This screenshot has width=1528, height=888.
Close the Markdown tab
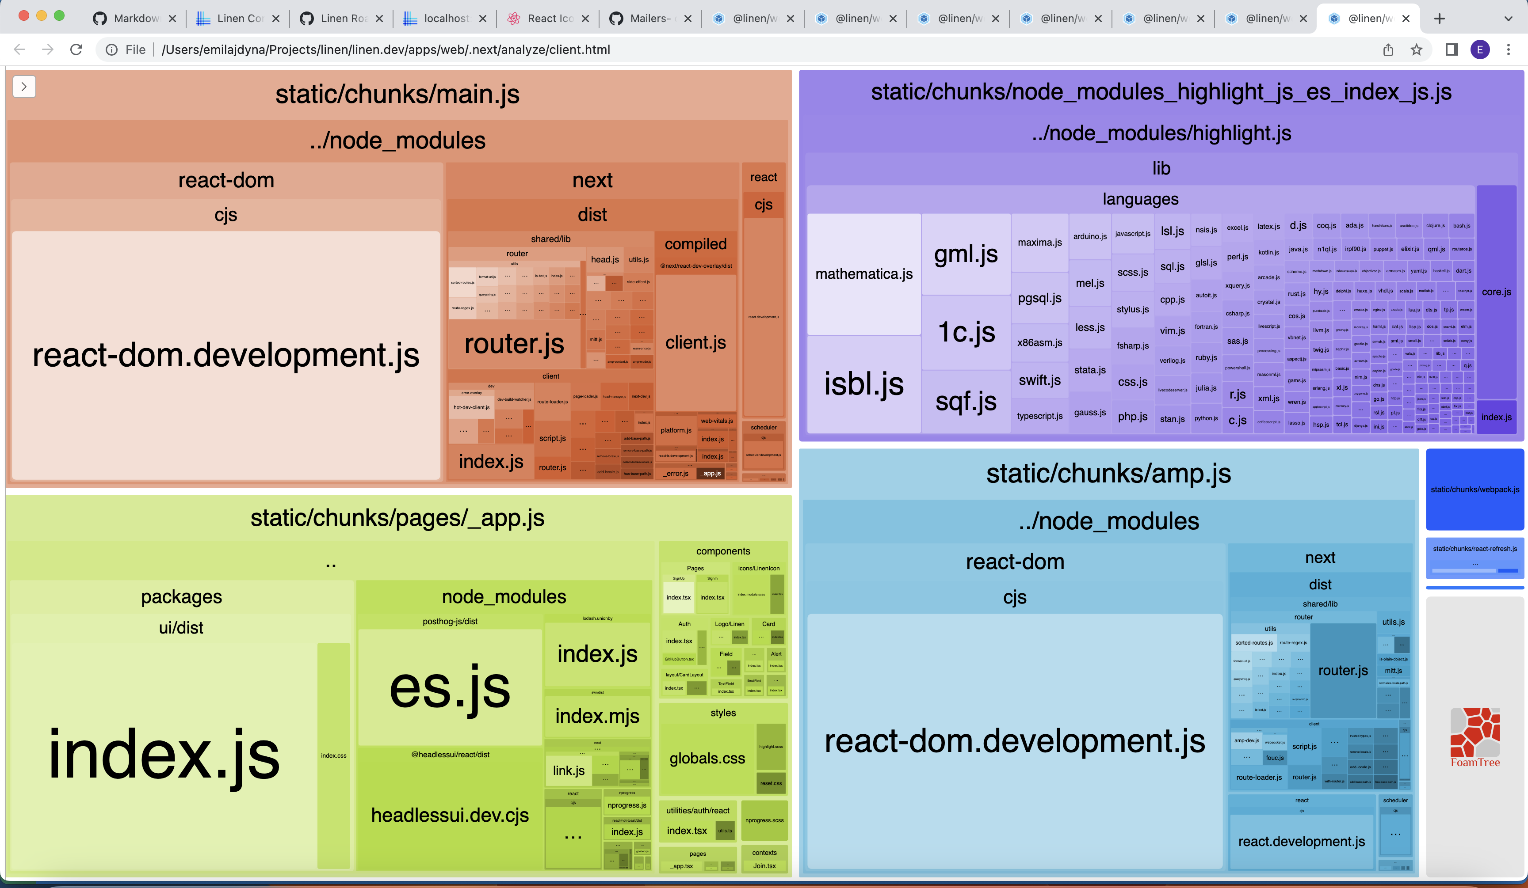[172, 18]
